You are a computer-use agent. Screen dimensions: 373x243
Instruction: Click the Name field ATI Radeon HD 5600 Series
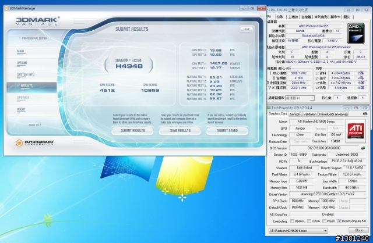[316, 121]
